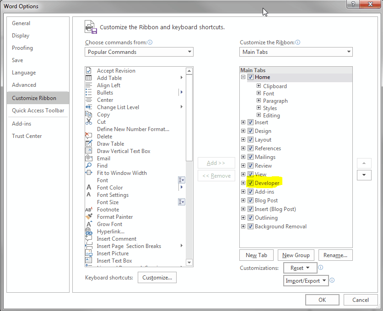
Task: Click Customize keyboard shortcuts button
Action: click(x=157, y=278)
